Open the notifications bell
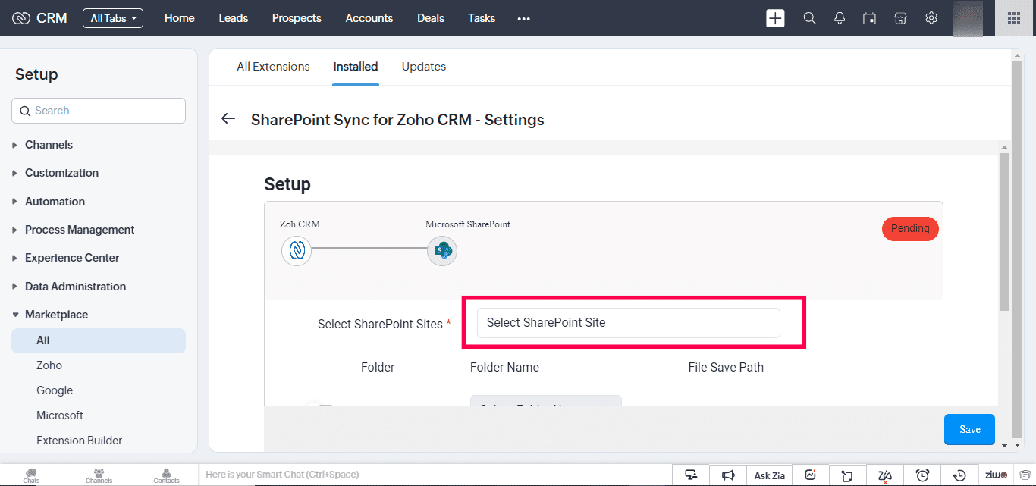The image size is (1036, 486). pyautogui.click(x=840, y=18)
